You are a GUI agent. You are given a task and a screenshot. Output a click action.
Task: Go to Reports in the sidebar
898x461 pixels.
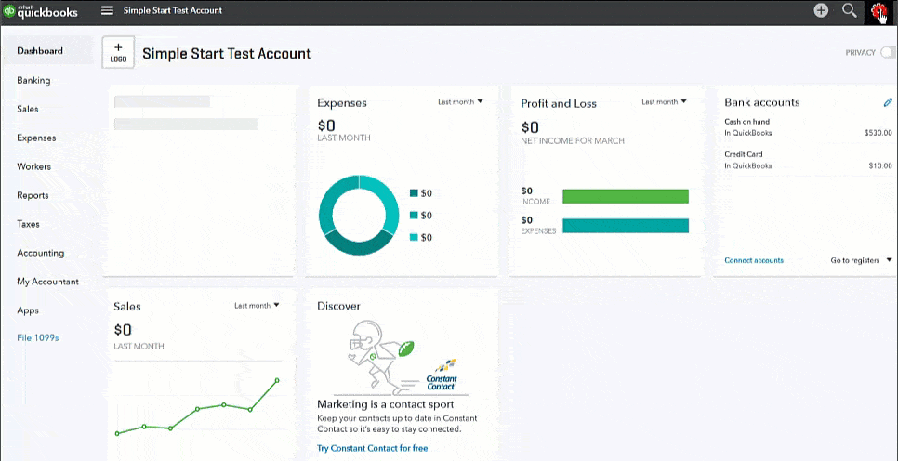tap(33, 195)
